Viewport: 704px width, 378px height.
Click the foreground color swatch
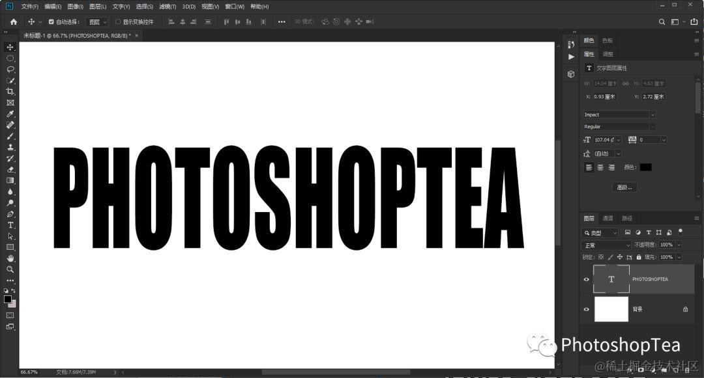click(8, 299)
